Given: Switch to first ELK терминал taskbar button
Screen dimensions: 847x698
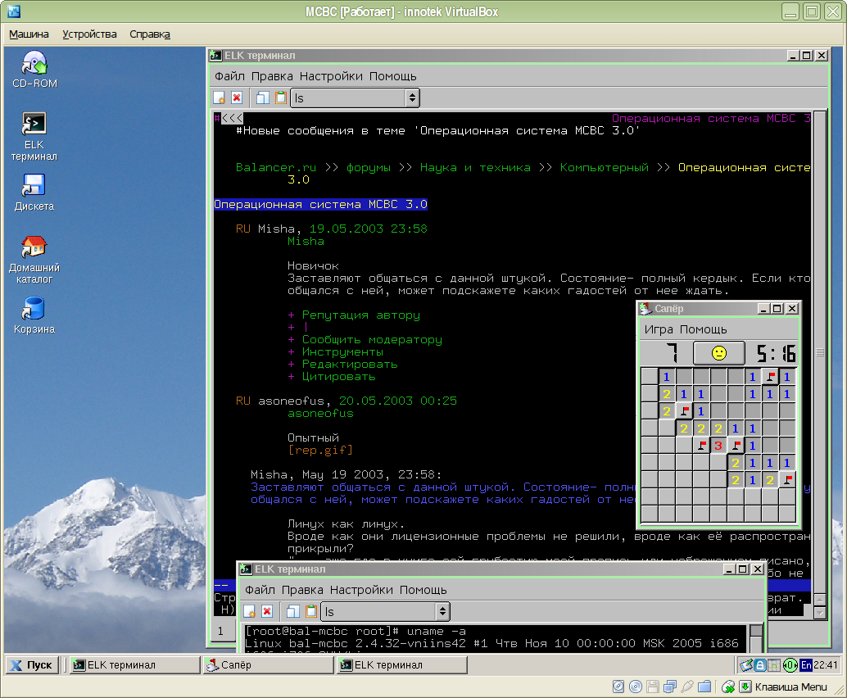Looking at the screenshot, I should [134, 665].
